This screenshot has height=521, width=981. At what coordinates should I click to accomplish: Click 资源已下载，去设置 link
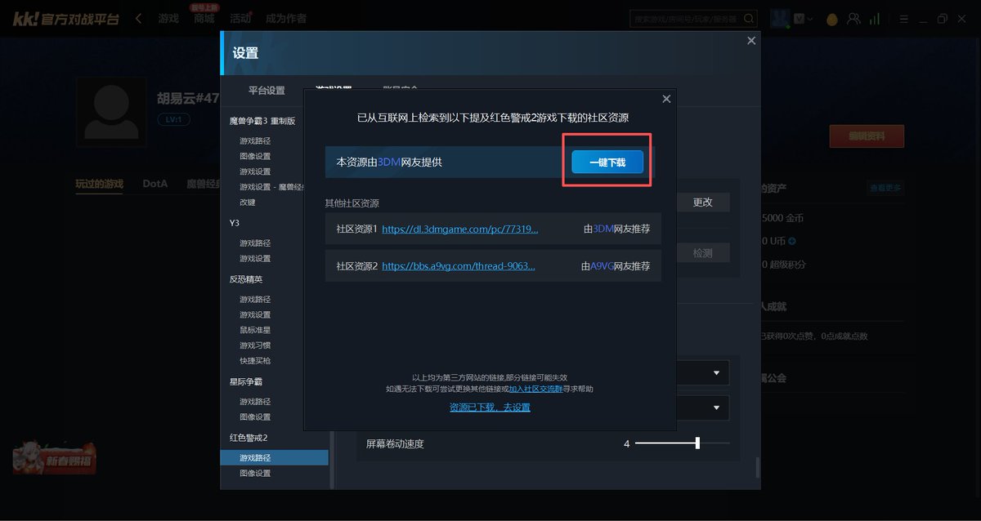tap(490, 407)
